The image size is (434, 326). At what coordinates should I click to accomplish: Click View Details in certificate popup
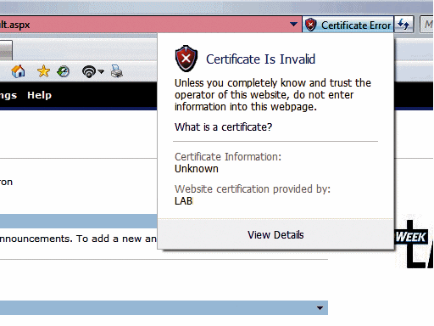coord(275,235)
